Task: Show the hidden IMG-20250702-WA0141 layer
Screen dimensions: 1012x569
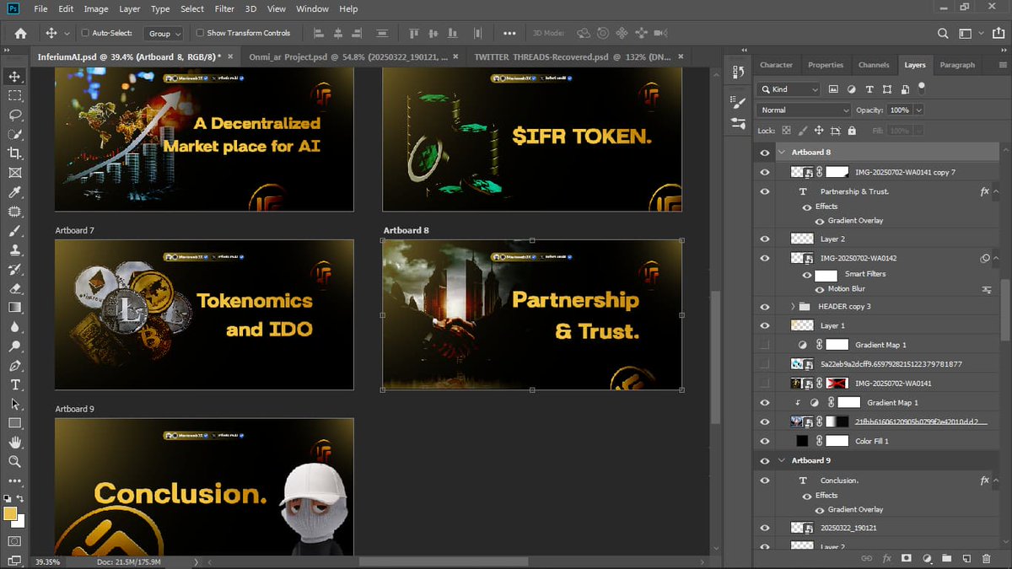Action: [x=765, y=383]
